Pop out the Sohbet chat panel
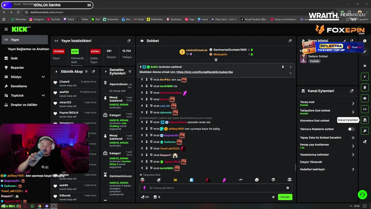371x209 pixels. pyautogui.click(x=290, y=41)
